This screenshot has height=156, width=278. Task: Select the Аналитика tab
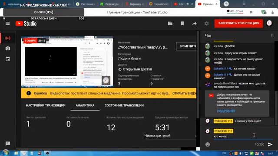(x=85, y=105)
